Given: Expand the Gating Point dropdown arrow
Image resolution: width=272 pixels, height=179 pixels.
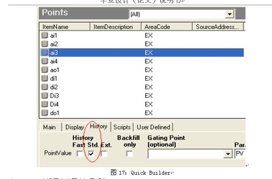Looking at the screenshot, I should (228, 154).
